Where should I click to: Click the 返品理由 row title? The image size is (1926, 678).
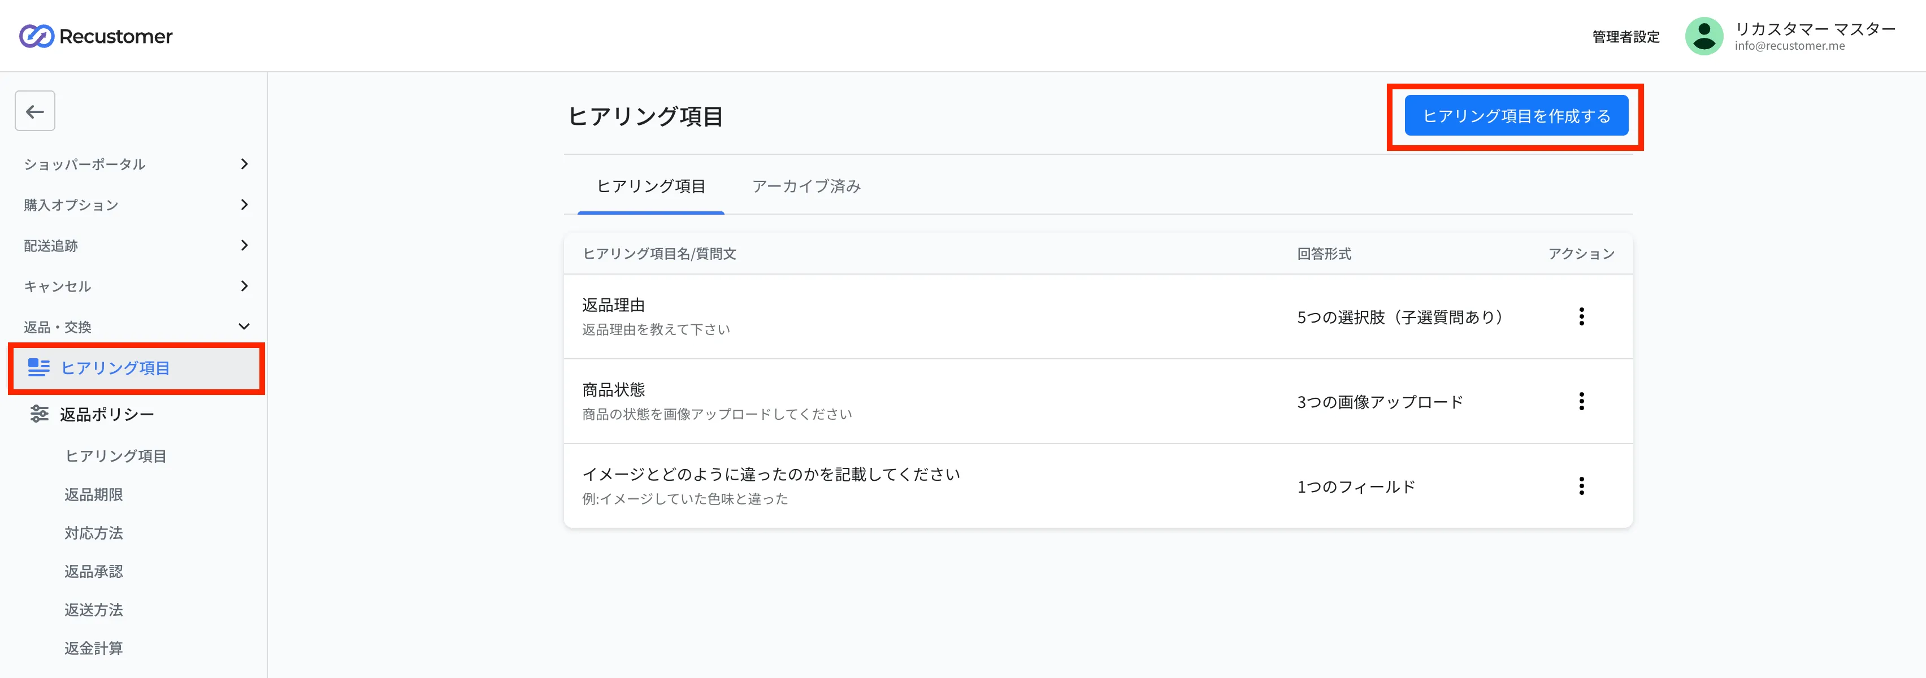[x=613, y=305]
